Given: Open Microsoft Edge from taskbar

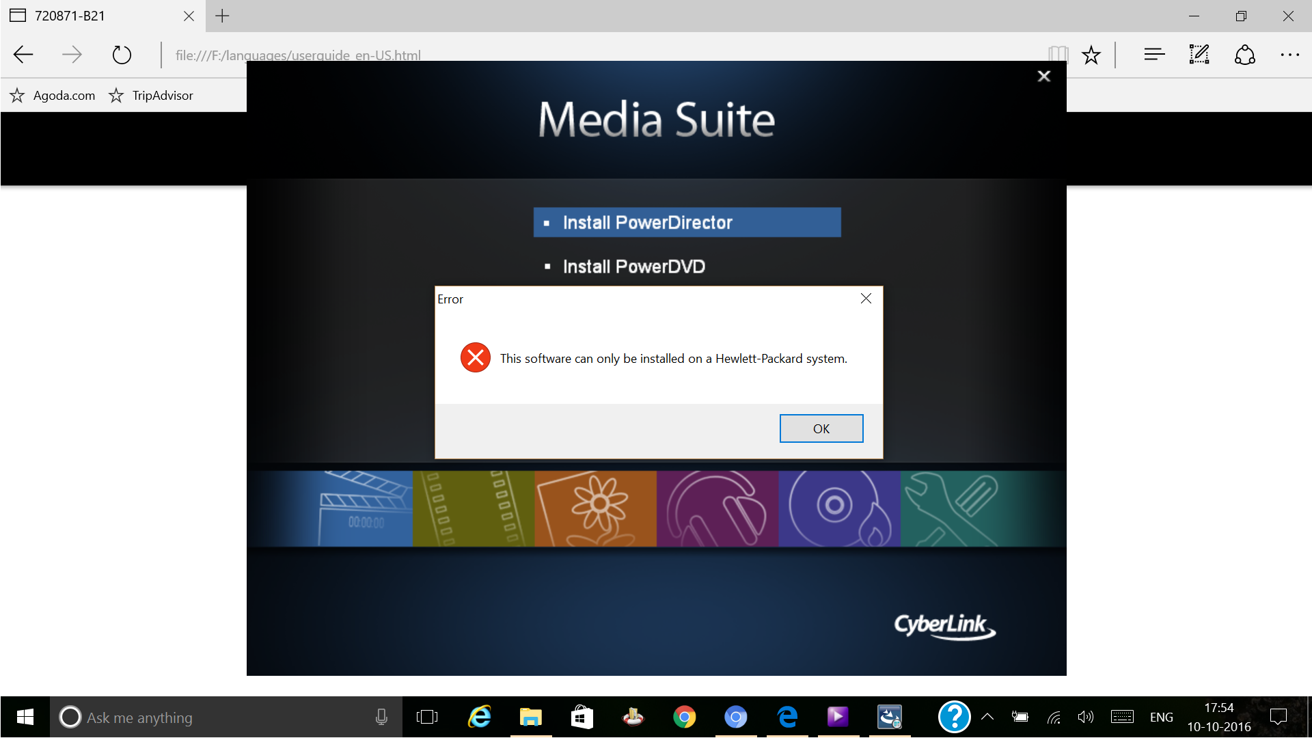Looking at the screenshot, I should click(787, 717).
